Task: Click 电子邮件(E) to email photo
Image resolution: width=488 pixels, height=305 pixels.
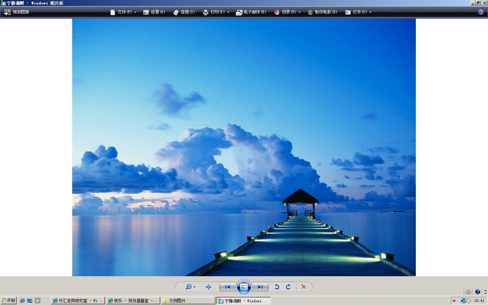Action: click(x=251, y=12)
